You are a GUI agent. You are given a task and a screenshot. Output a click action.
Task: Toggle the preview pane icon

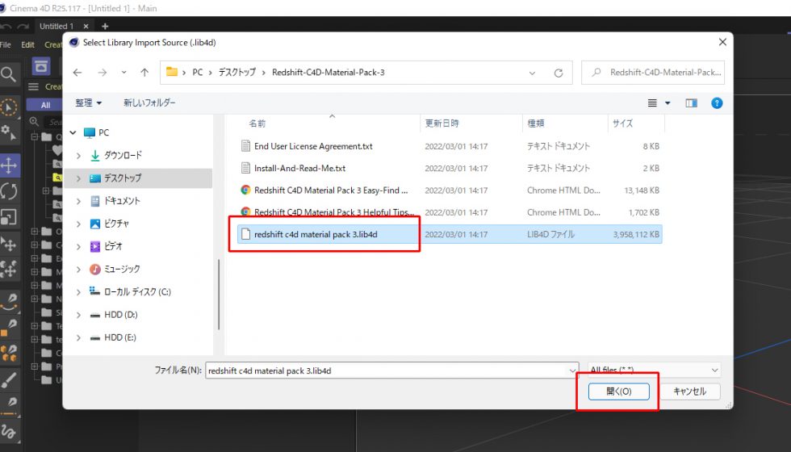pyautogui.click(x=691, y=103)
